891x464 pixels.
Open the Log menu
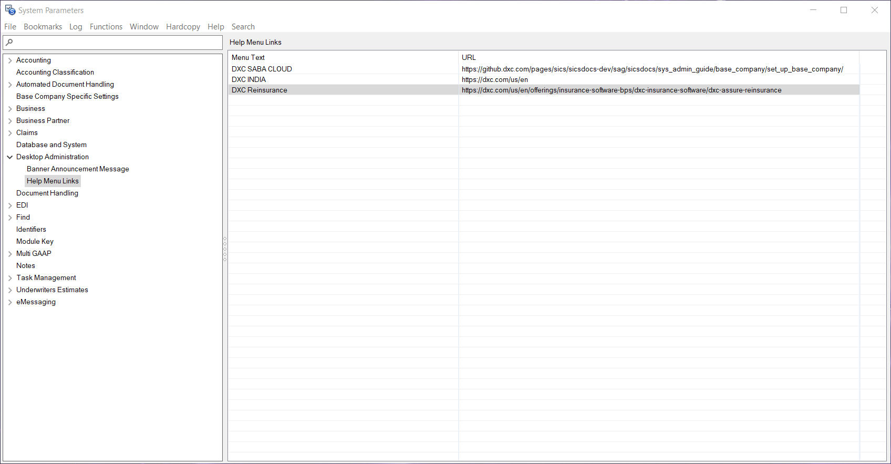click(76, 27)
